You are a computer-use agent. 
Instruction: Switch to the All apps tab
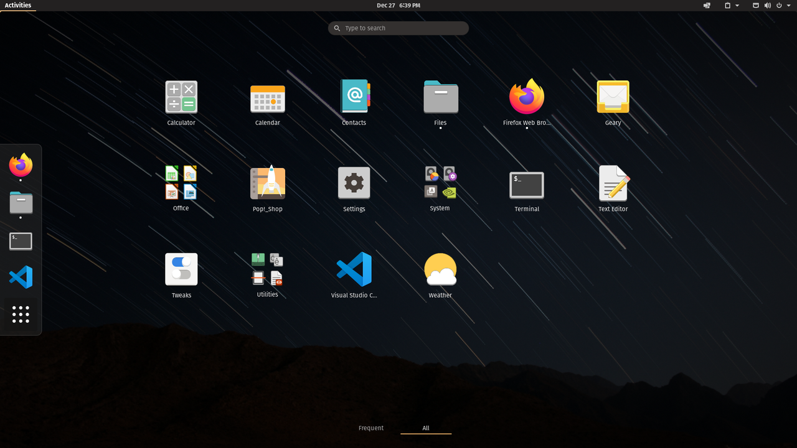coord(426,428)
